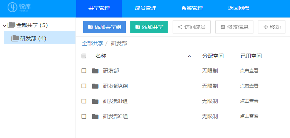Check the box for 研发部A组

pyautogui.click(x=84, y=86)
